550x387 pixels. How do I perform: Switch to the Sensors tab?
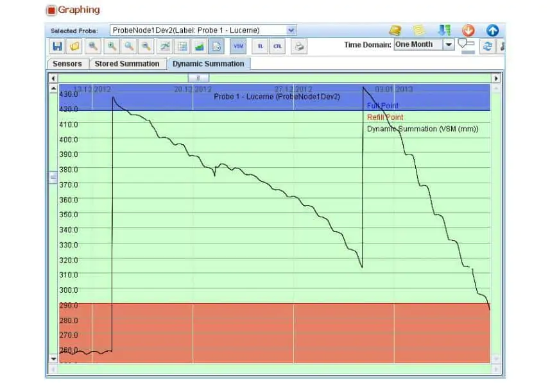point(67,64)
